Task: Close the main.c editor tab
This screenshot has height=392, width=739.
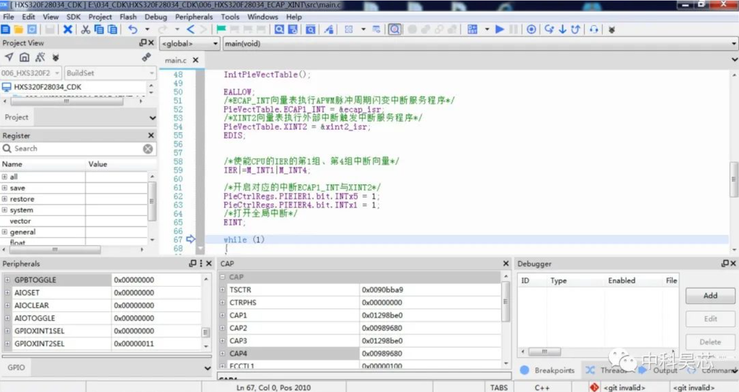Action: [x=195, y=60]
